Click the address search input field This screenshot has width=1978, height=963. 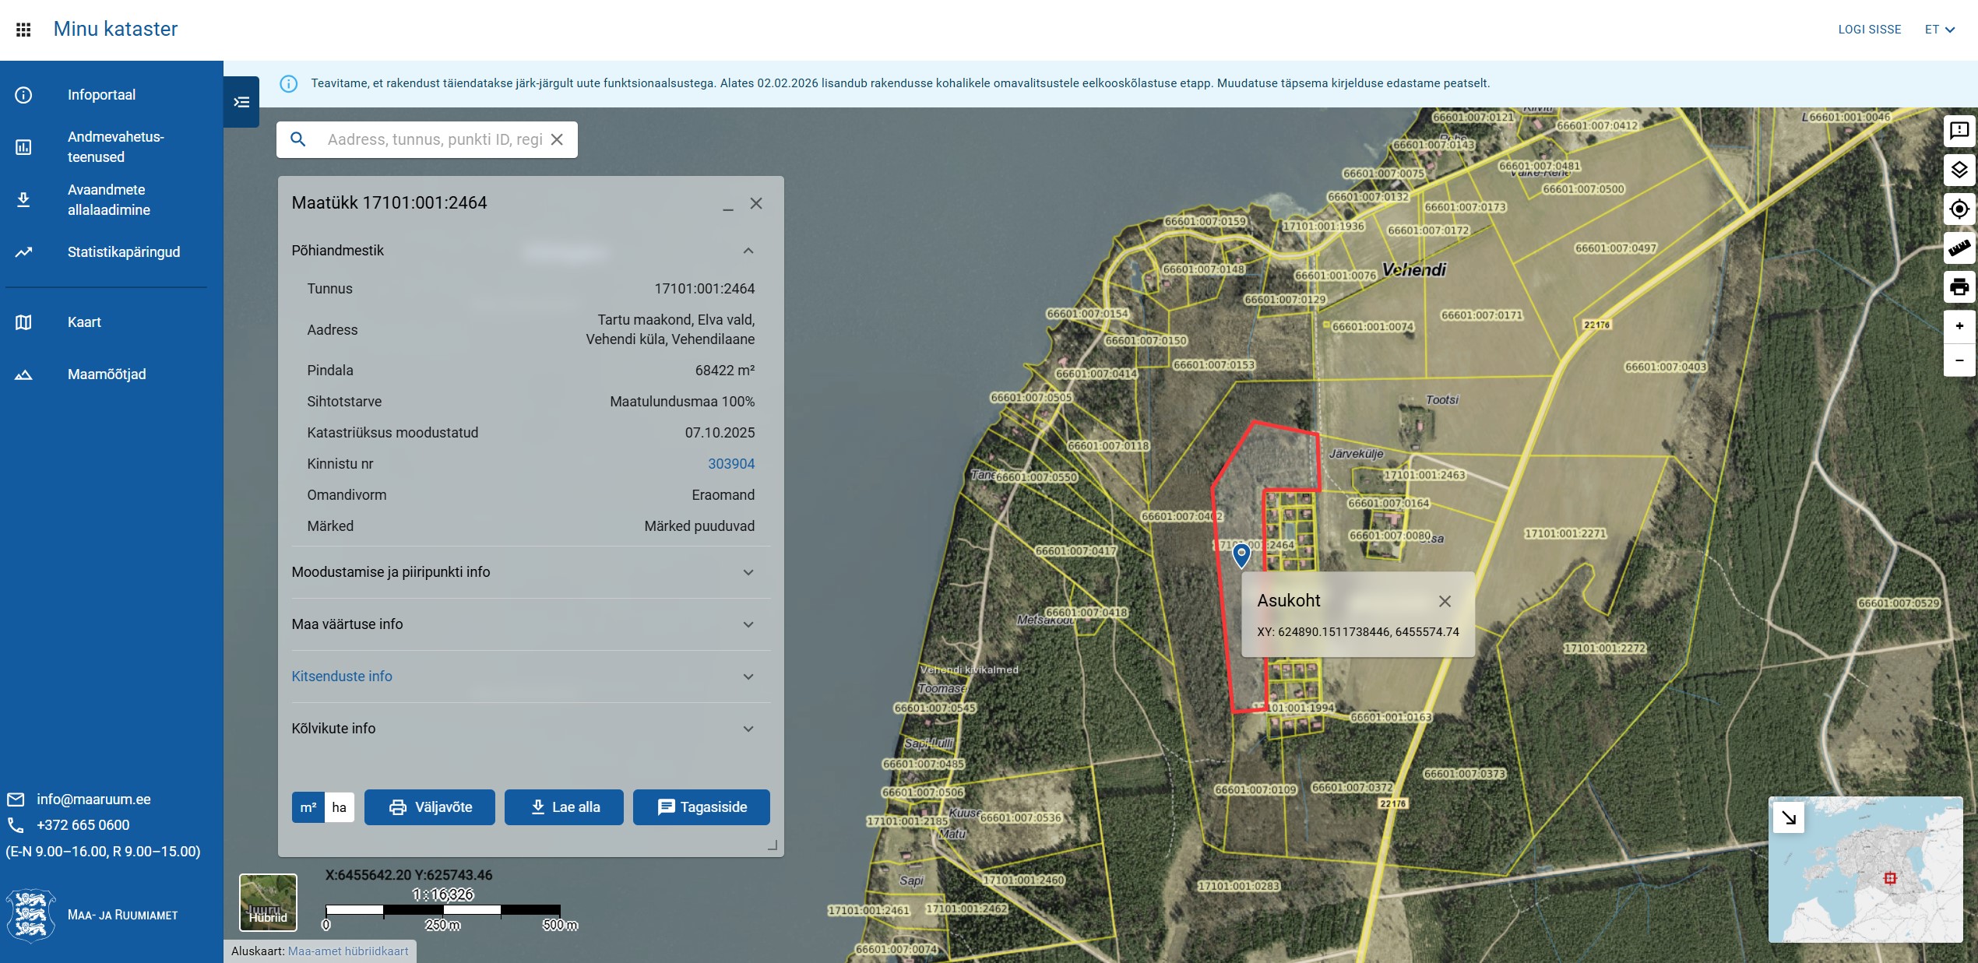434,139
